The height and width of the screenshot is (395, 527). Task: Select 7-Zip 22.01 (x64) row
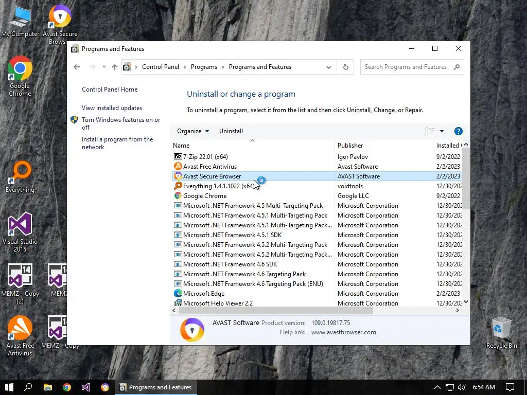(317, 157)
